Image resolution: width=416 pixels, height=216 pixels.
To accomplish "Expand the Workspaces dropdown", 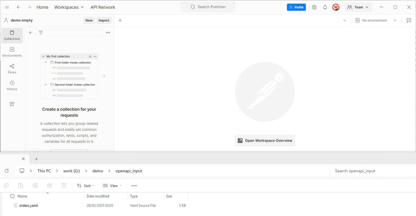I will coord(69,7).
